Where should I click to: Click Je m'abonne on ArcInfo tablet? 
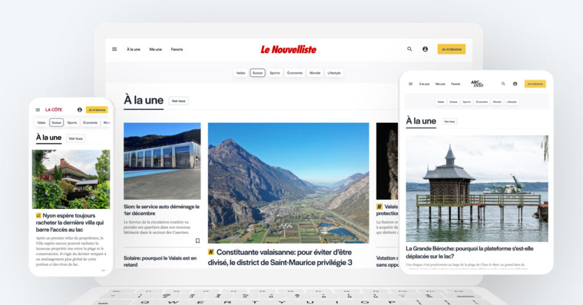535,84
